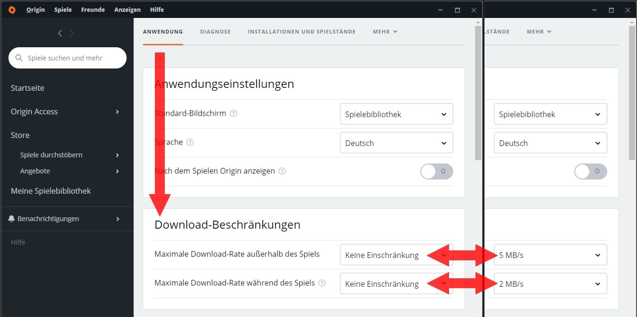637x317 pixels.
Task: Open the Freunde menu
Action: point(93,9)
